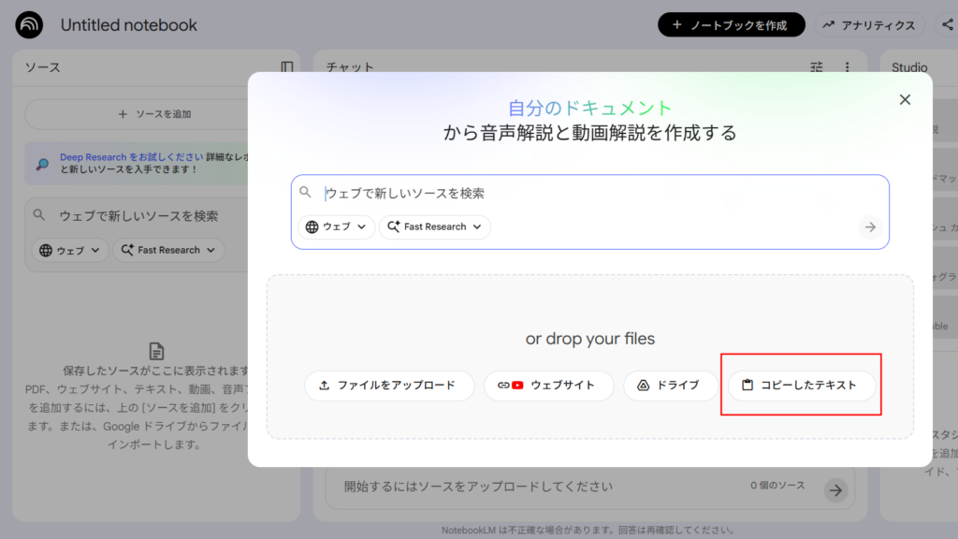The width and height of the screenshot is (958, 539).
Task: Click the ファイルをアップロード button
Action: click(389, 386)
